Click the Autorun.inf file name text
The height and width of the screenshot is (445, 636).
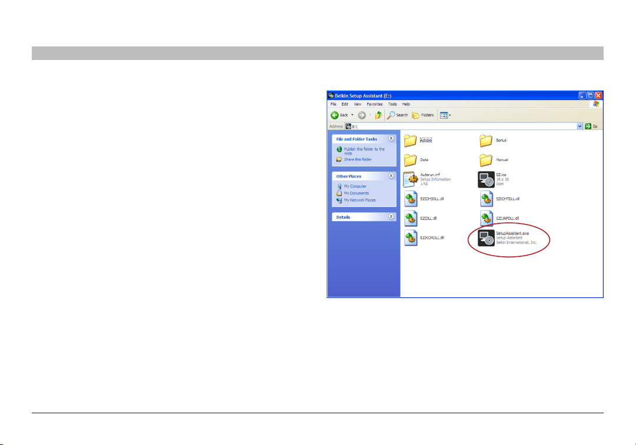430,175
